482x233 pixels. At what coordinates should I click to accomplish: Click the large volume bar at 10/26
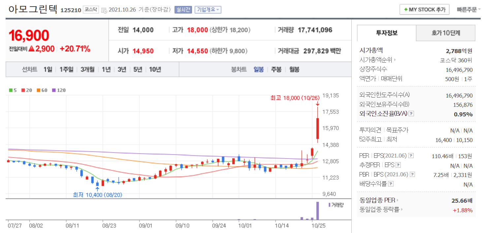[318, 211]
